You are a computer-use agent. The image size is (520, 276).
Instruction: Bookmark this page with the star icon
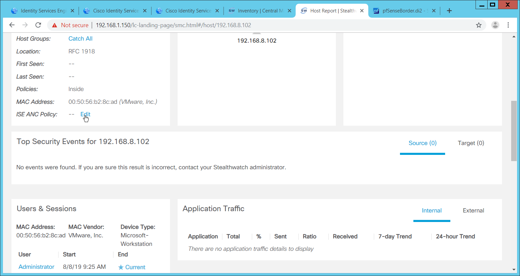tap(479, 25)
